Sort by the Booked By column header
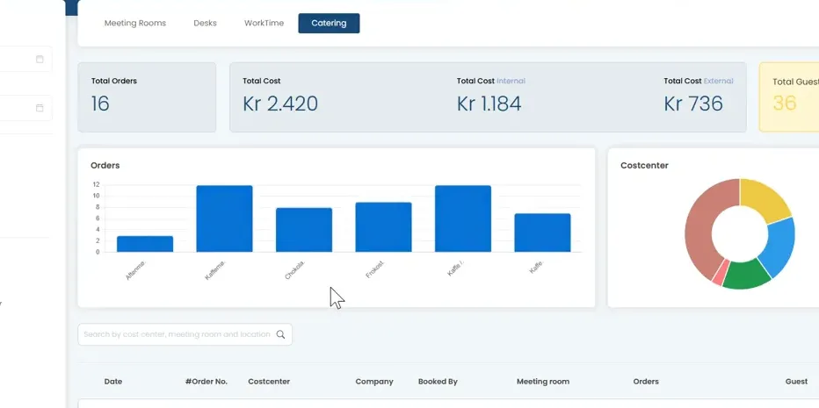819x408 pixels. (x=438, y=382)
